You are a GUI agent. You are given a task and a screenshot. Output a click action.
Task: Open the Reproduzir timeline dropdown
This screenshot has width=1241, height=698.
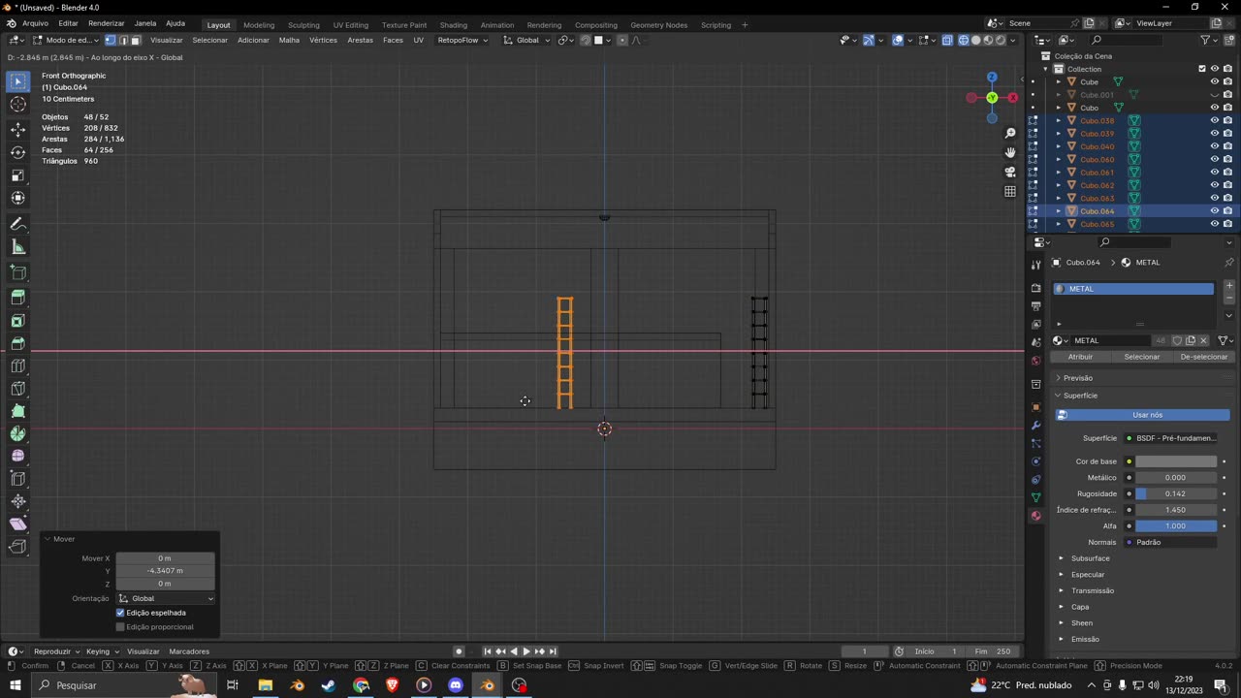(57, 651)
